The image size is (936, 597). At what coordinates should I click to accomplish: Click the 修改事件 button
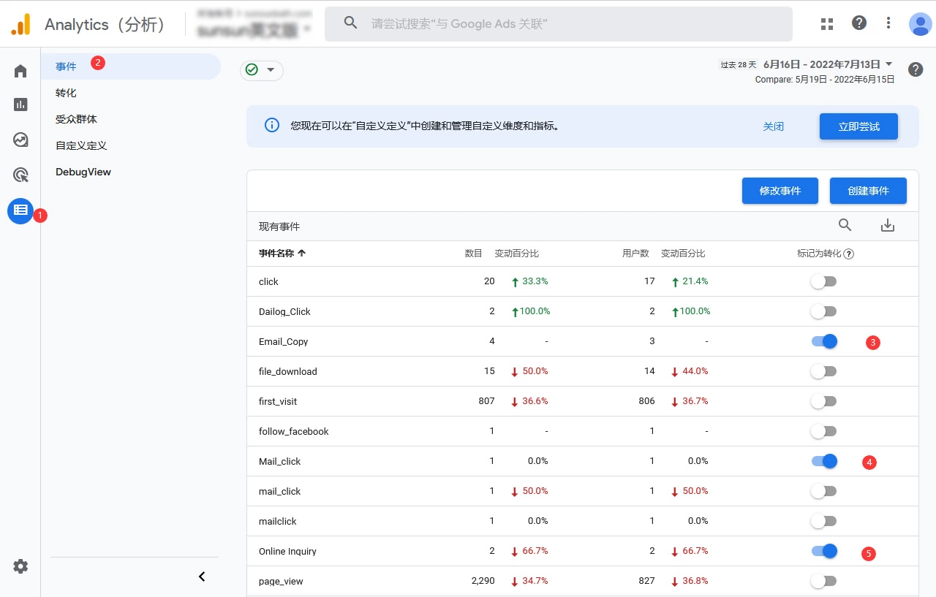click(780, 191)
